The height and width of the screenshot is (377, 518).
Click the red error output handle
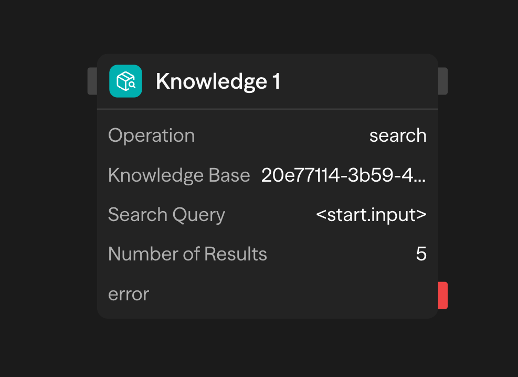point(443,295)
